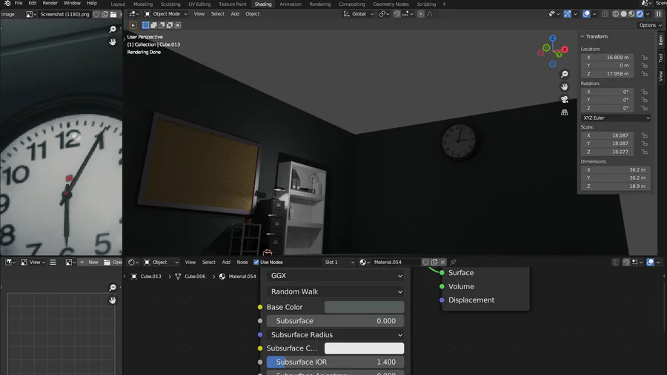Select wireframe viewport shading
667x375 pixels.
[x=616, y=14]
